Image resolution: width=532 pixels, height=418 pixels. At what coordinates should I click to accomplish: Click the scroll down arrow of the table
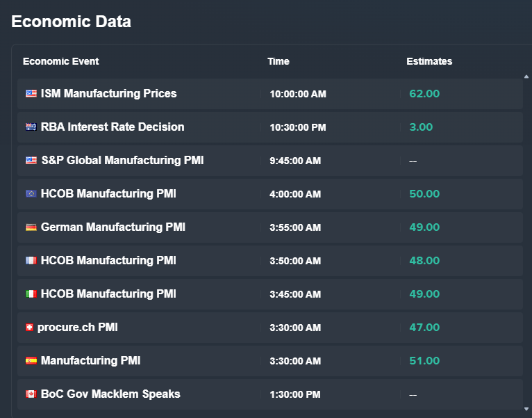point(526,409)
